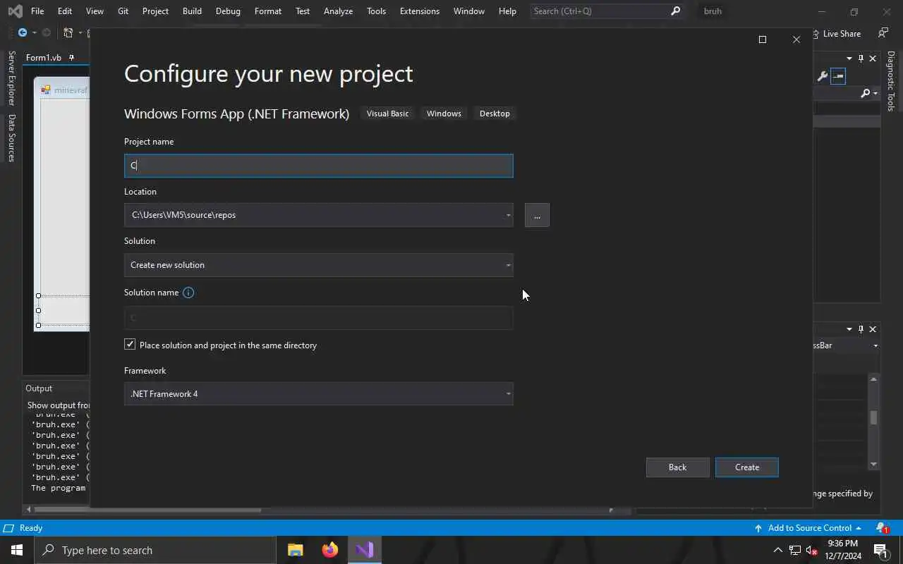Maximize the Configure new project dialog
Viewport: 903px width, 564px height.
coord(762,39)
